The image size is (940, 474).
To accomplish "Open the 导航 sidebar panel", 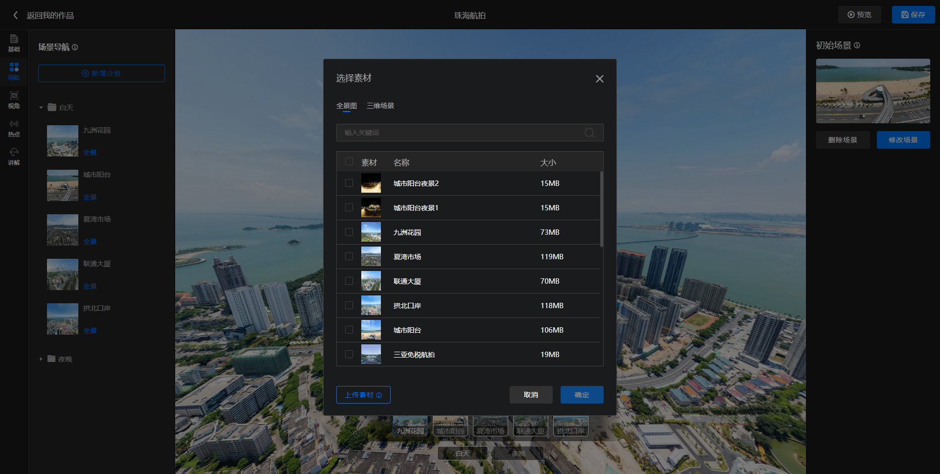I will click(14, 71).
